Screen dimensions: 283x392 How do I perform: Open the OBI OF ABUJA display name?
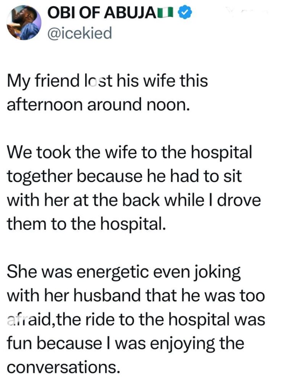[x=107, y=14]
